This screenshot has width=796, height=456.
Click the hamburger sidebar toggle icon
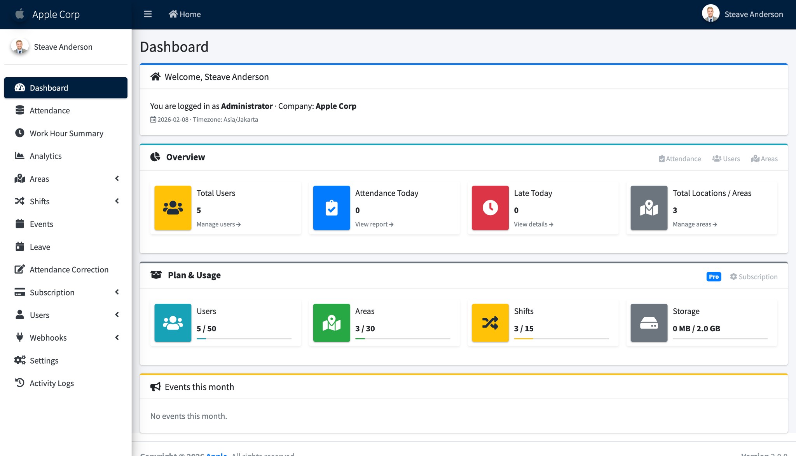click(148, 14)
